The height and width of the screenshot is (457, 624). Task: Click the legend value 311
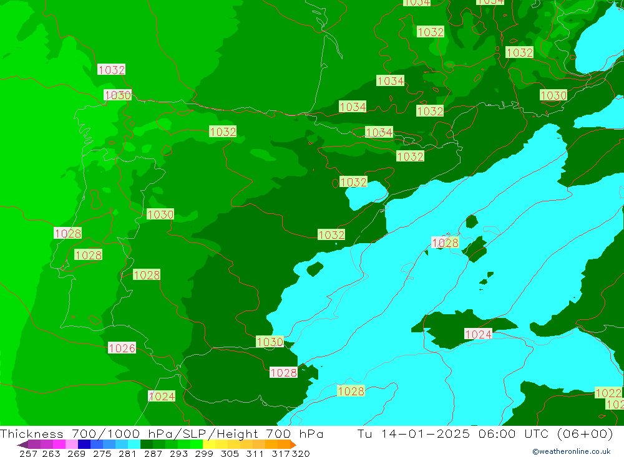tap(255, 453)
